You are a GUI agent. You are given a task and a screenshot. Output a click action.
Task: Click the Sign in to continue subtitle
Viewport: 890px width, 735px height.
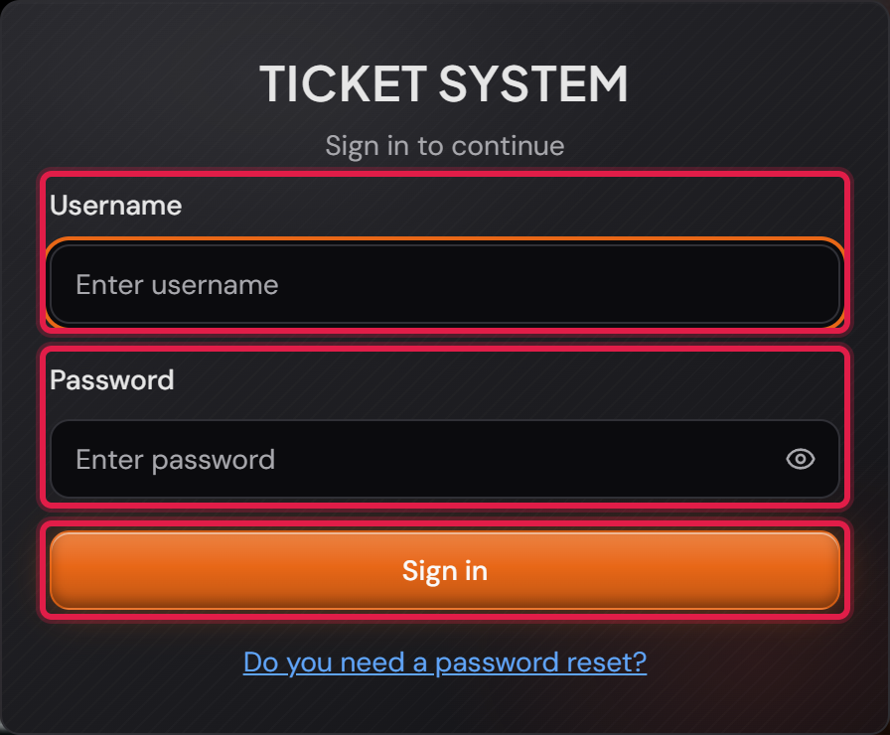[444, 146]
